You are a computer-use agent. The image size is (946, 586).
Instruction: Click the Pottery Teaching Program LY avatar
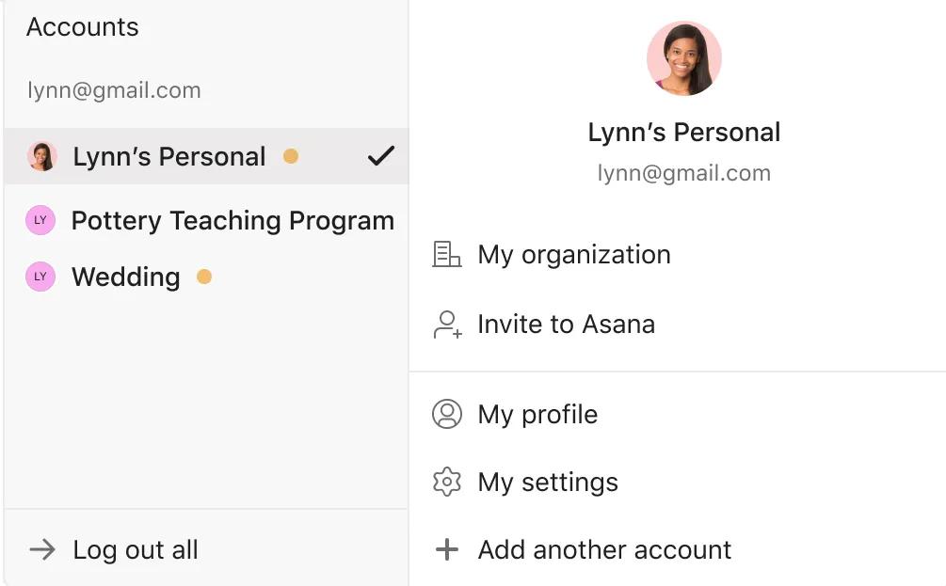point(40,221)
